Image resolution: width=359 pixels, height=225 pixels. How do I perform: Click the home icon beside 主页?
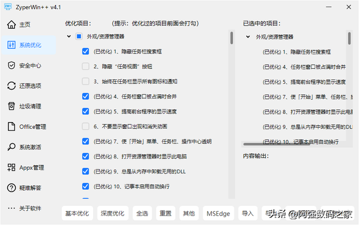click(x=11, y=25)
